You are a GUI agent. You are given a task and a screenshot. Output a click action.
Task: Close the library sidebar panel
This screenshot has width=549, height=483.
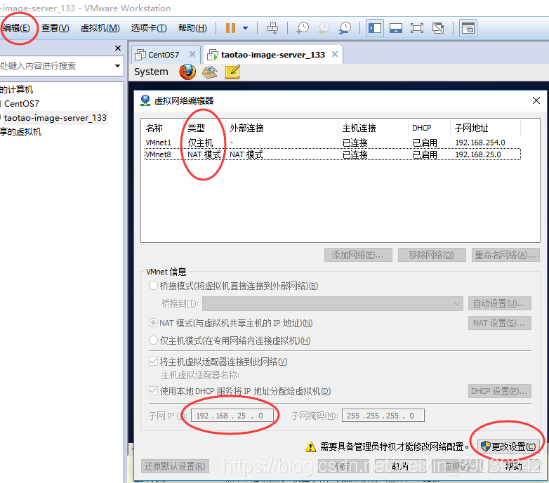pyautogui.click(x=118, y=48)
